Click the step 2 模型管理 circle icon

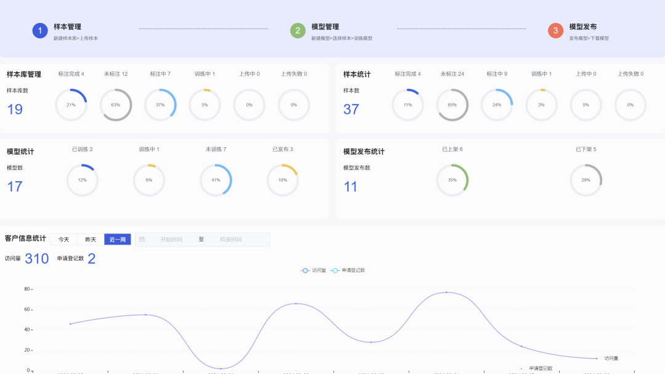click(x=297, y=30)
